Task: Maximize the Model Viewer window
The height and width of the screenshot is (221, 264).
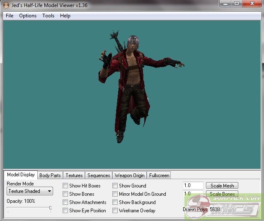Action: [x=237, y=4]
